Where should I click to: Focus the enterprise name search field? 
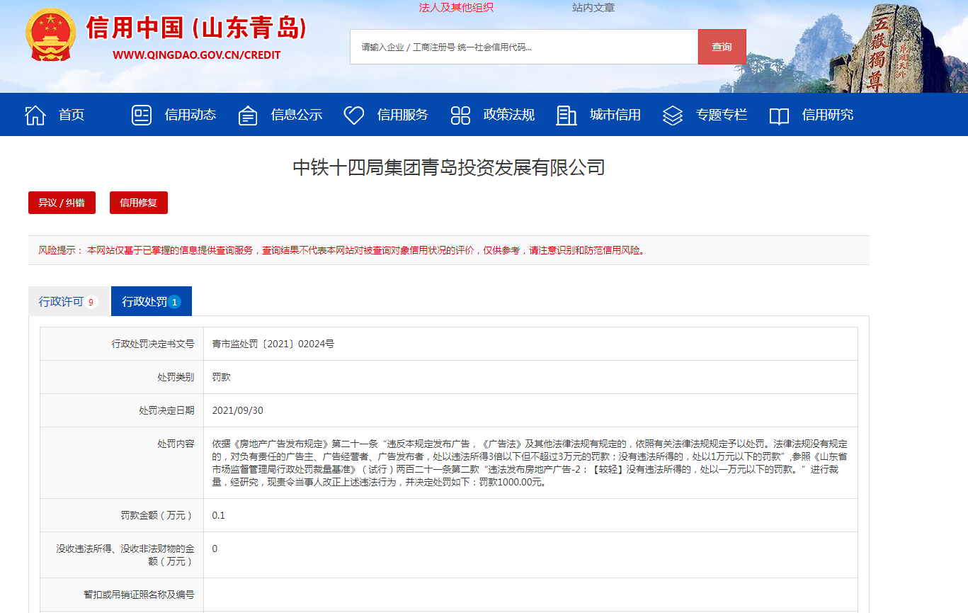(523, 47)
